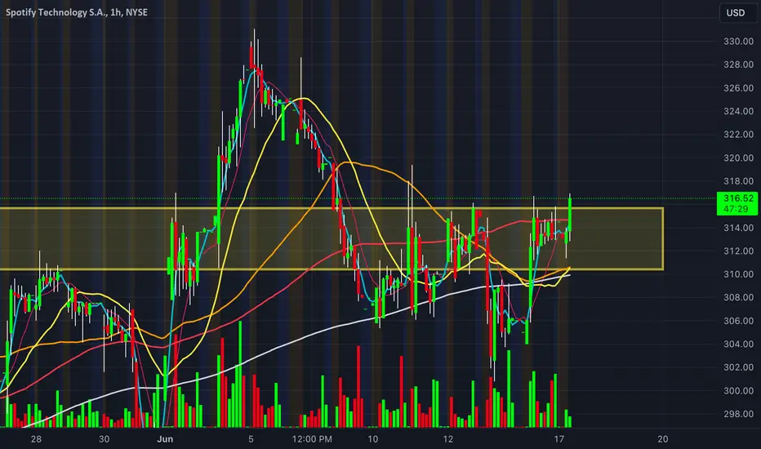Click the 300.00 price axis label
The width and height of the screenshot is (761, 449).
point(738,391)
